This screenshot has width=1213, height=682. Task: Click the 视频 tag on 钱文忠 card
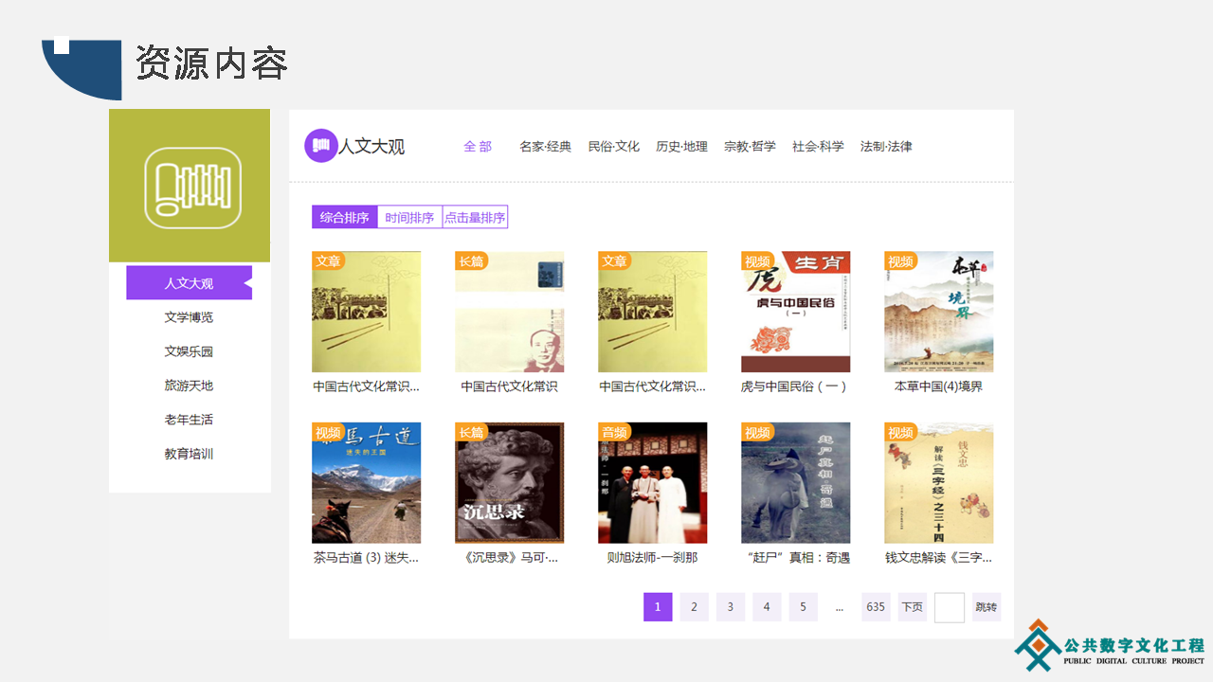pyautogui.click(x=900, y=433)
